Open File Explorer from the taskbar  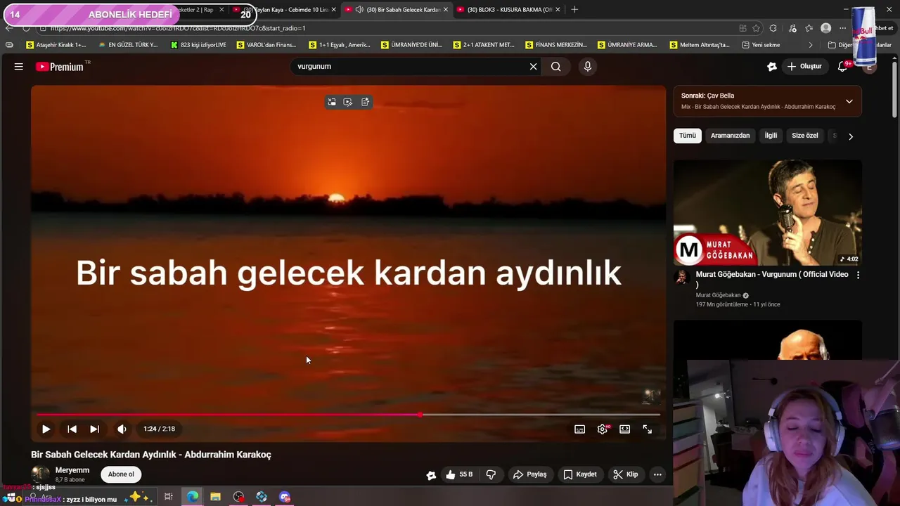(215, 497)
